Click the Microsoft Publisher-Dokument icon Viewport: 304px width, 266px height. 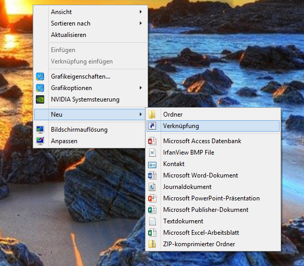coord(152,210)
